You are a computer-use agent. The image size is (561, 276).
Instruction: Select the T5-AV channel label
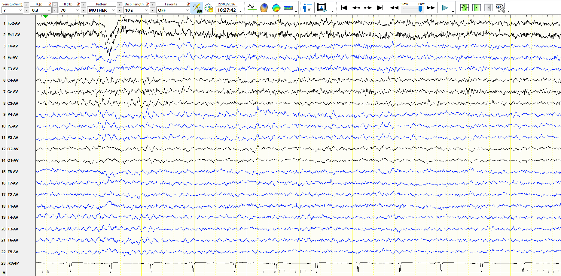coord(13,252)
